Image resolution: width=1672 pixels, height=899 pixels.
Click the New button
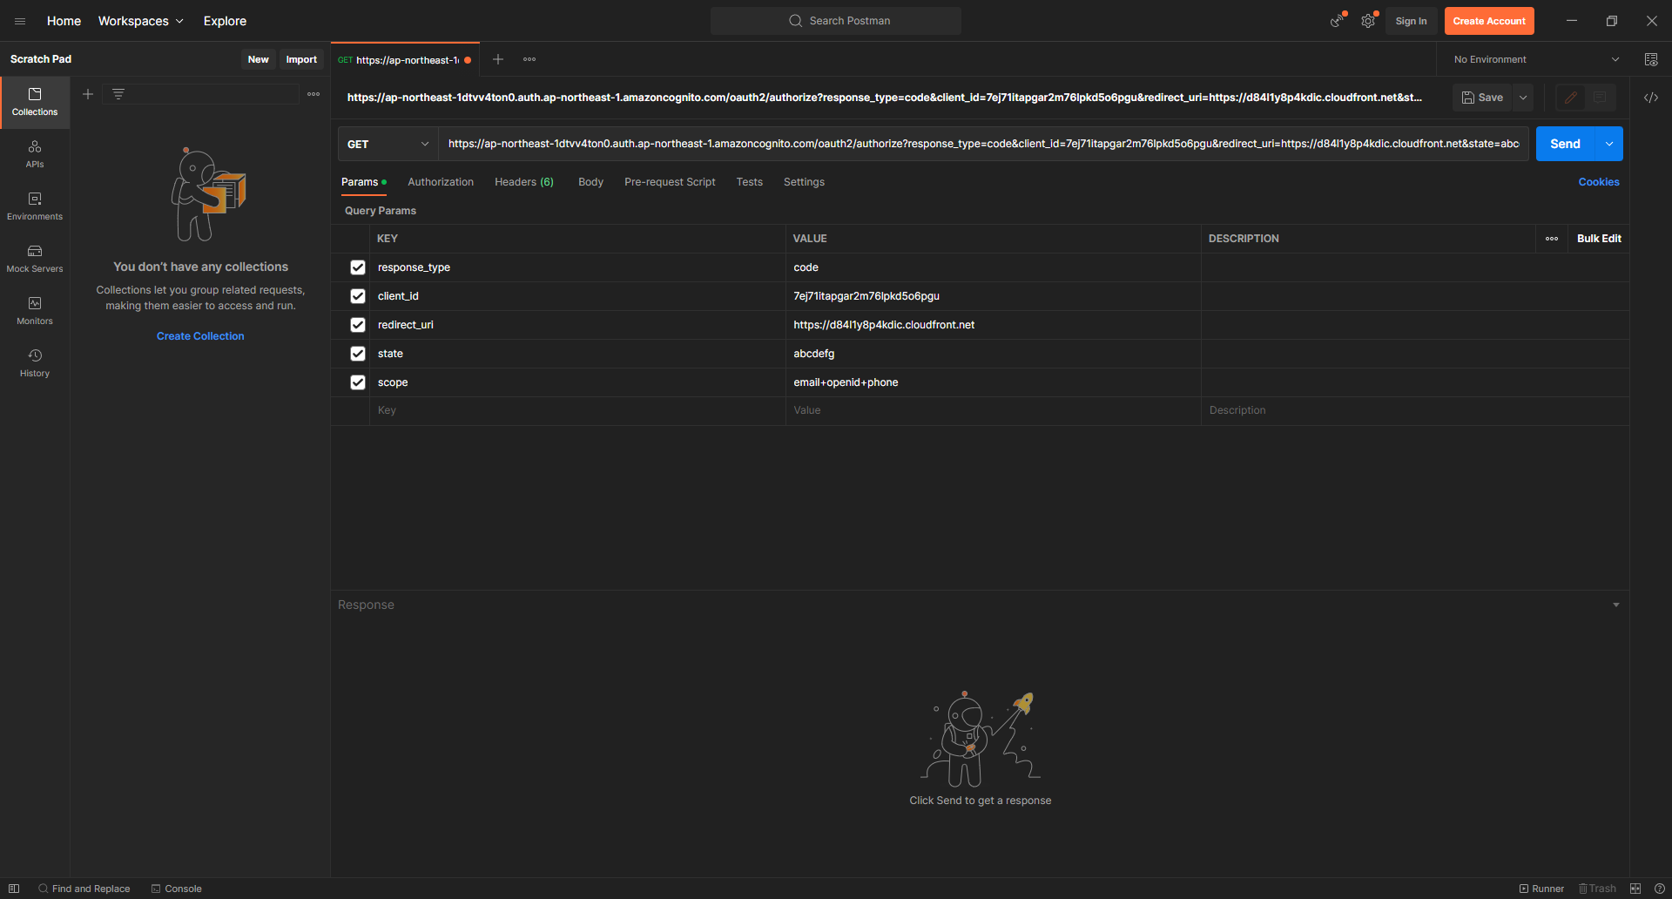(x=258, y=59)
